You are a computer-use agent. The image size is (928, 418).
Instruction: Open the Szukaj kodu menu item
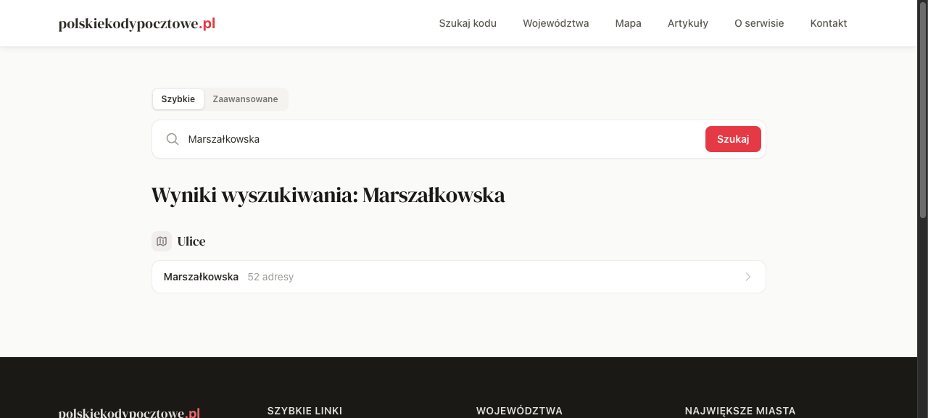click(x=468, y=23)
